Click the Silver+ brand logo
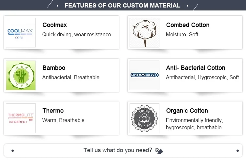Image resolution: width=246 pixels, height=161 pixels. pos(144,75)
